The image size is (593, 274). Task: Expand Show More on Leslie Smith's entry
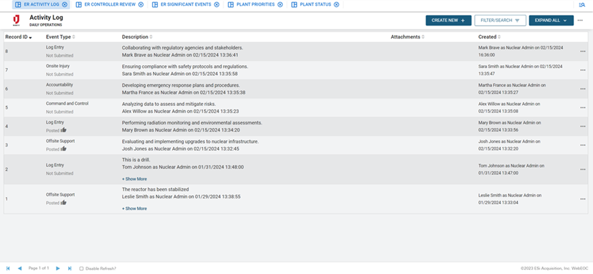[134, 209]
